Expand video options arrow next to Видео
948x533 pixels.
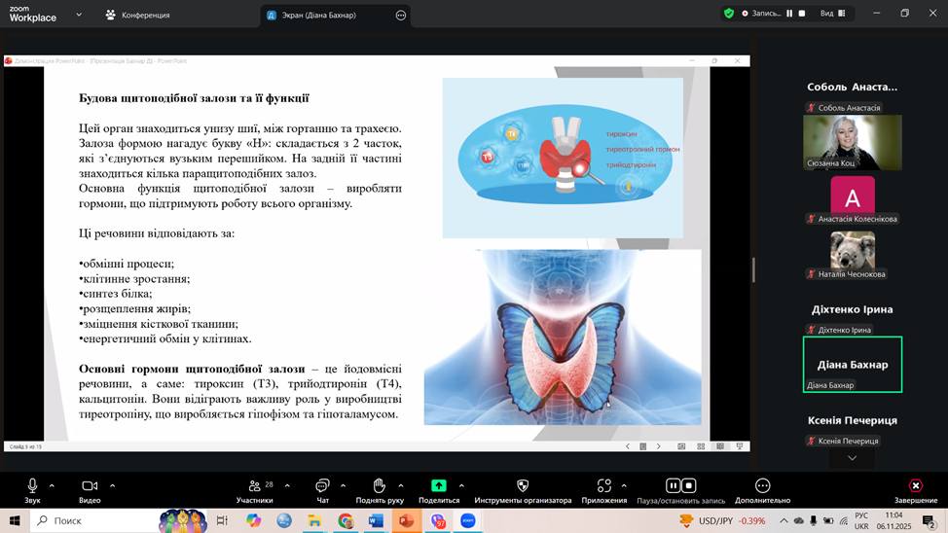pyautogui.click(x=112, y=485)
